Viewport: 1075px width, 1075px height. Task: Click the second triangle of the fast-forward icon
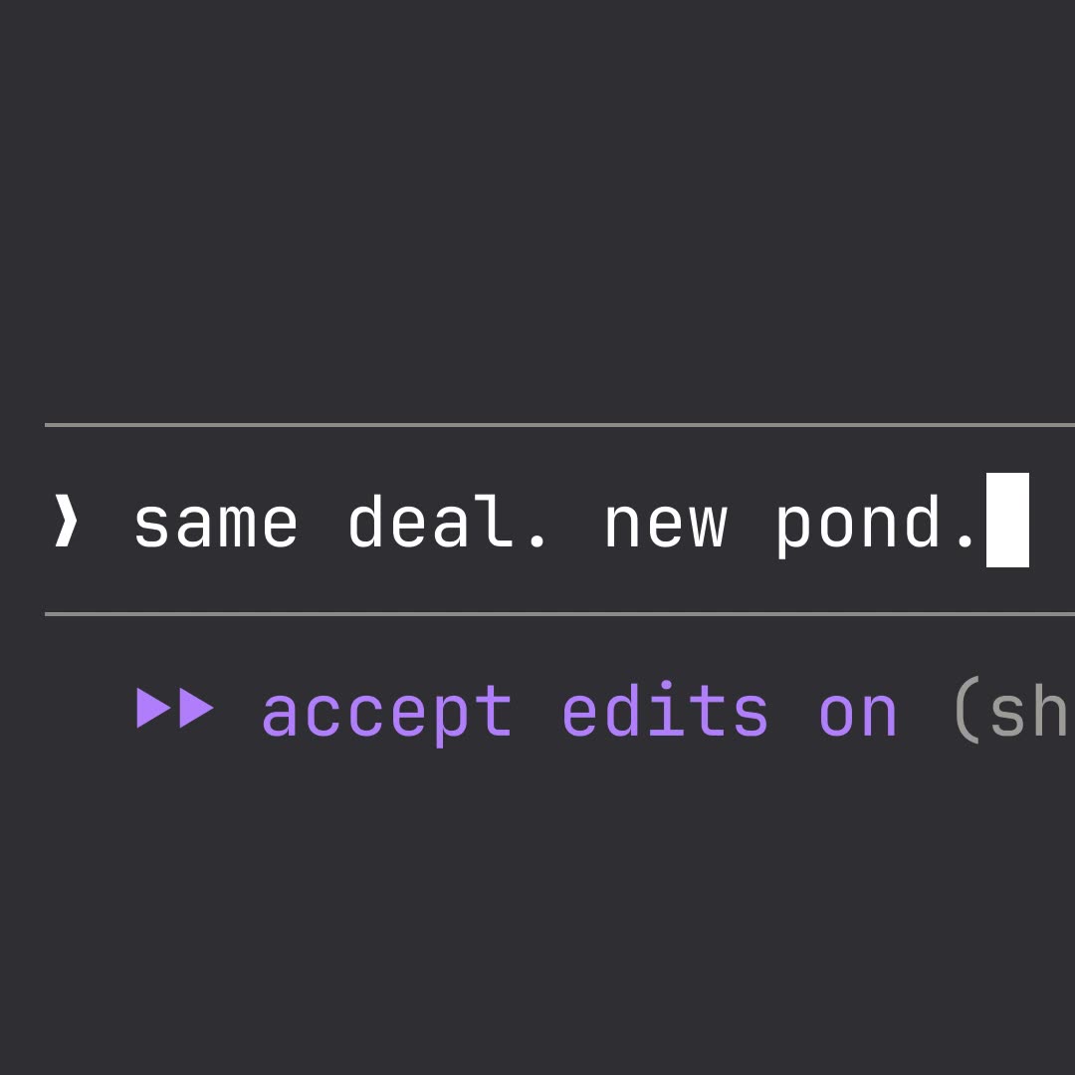click(x=197, y=708)
